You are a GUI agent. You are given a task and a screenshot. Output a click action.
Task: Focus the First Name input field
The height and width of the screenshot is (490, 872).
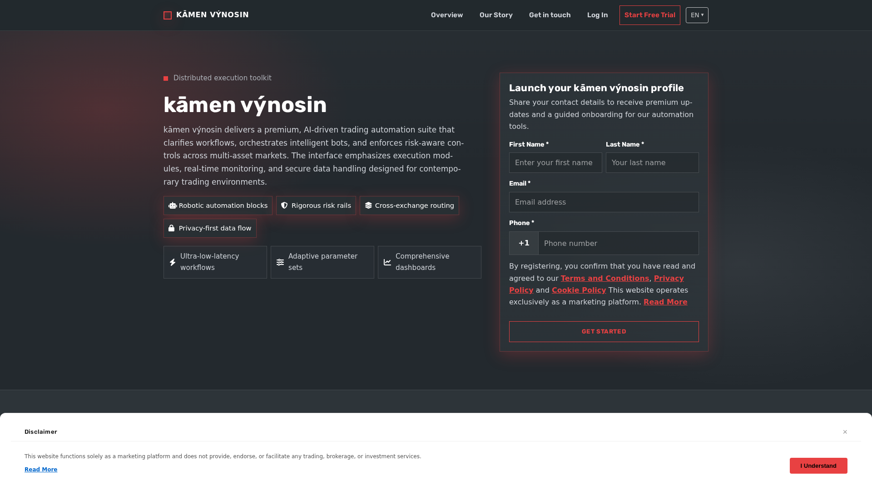tap(555, 162)
